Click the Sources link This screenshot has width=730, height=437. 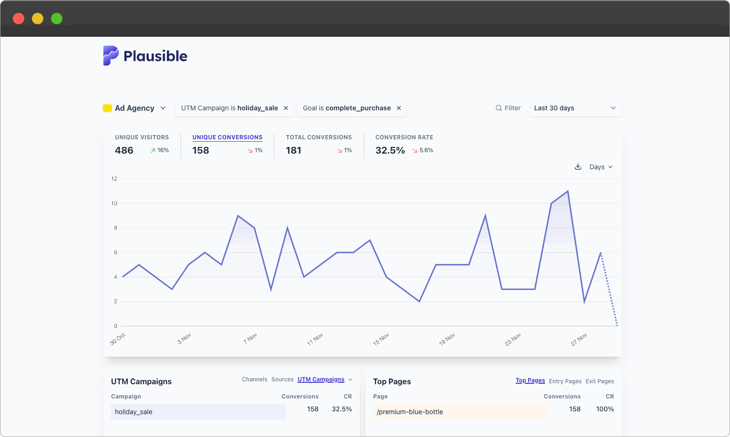[x=283, y=379]
